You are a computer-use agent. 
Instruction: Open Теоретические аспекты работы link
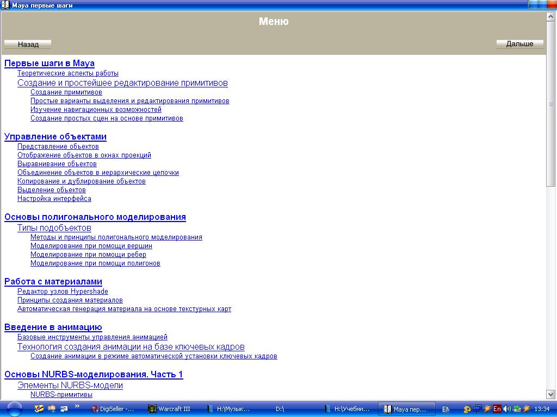coord(68,73)
